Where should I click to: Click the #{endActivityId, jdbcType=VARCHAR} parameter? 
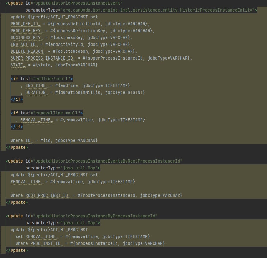click(88, 44)
